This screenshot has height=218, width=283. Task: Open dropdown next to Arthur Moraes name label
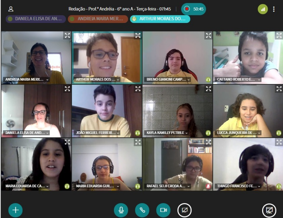(x=118, y=80)
